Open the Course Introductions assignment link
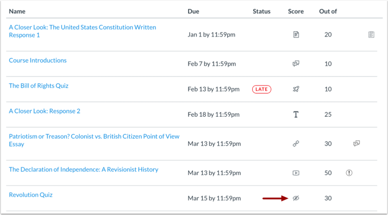The image size is (388, 215). click(x=38, y=60)
